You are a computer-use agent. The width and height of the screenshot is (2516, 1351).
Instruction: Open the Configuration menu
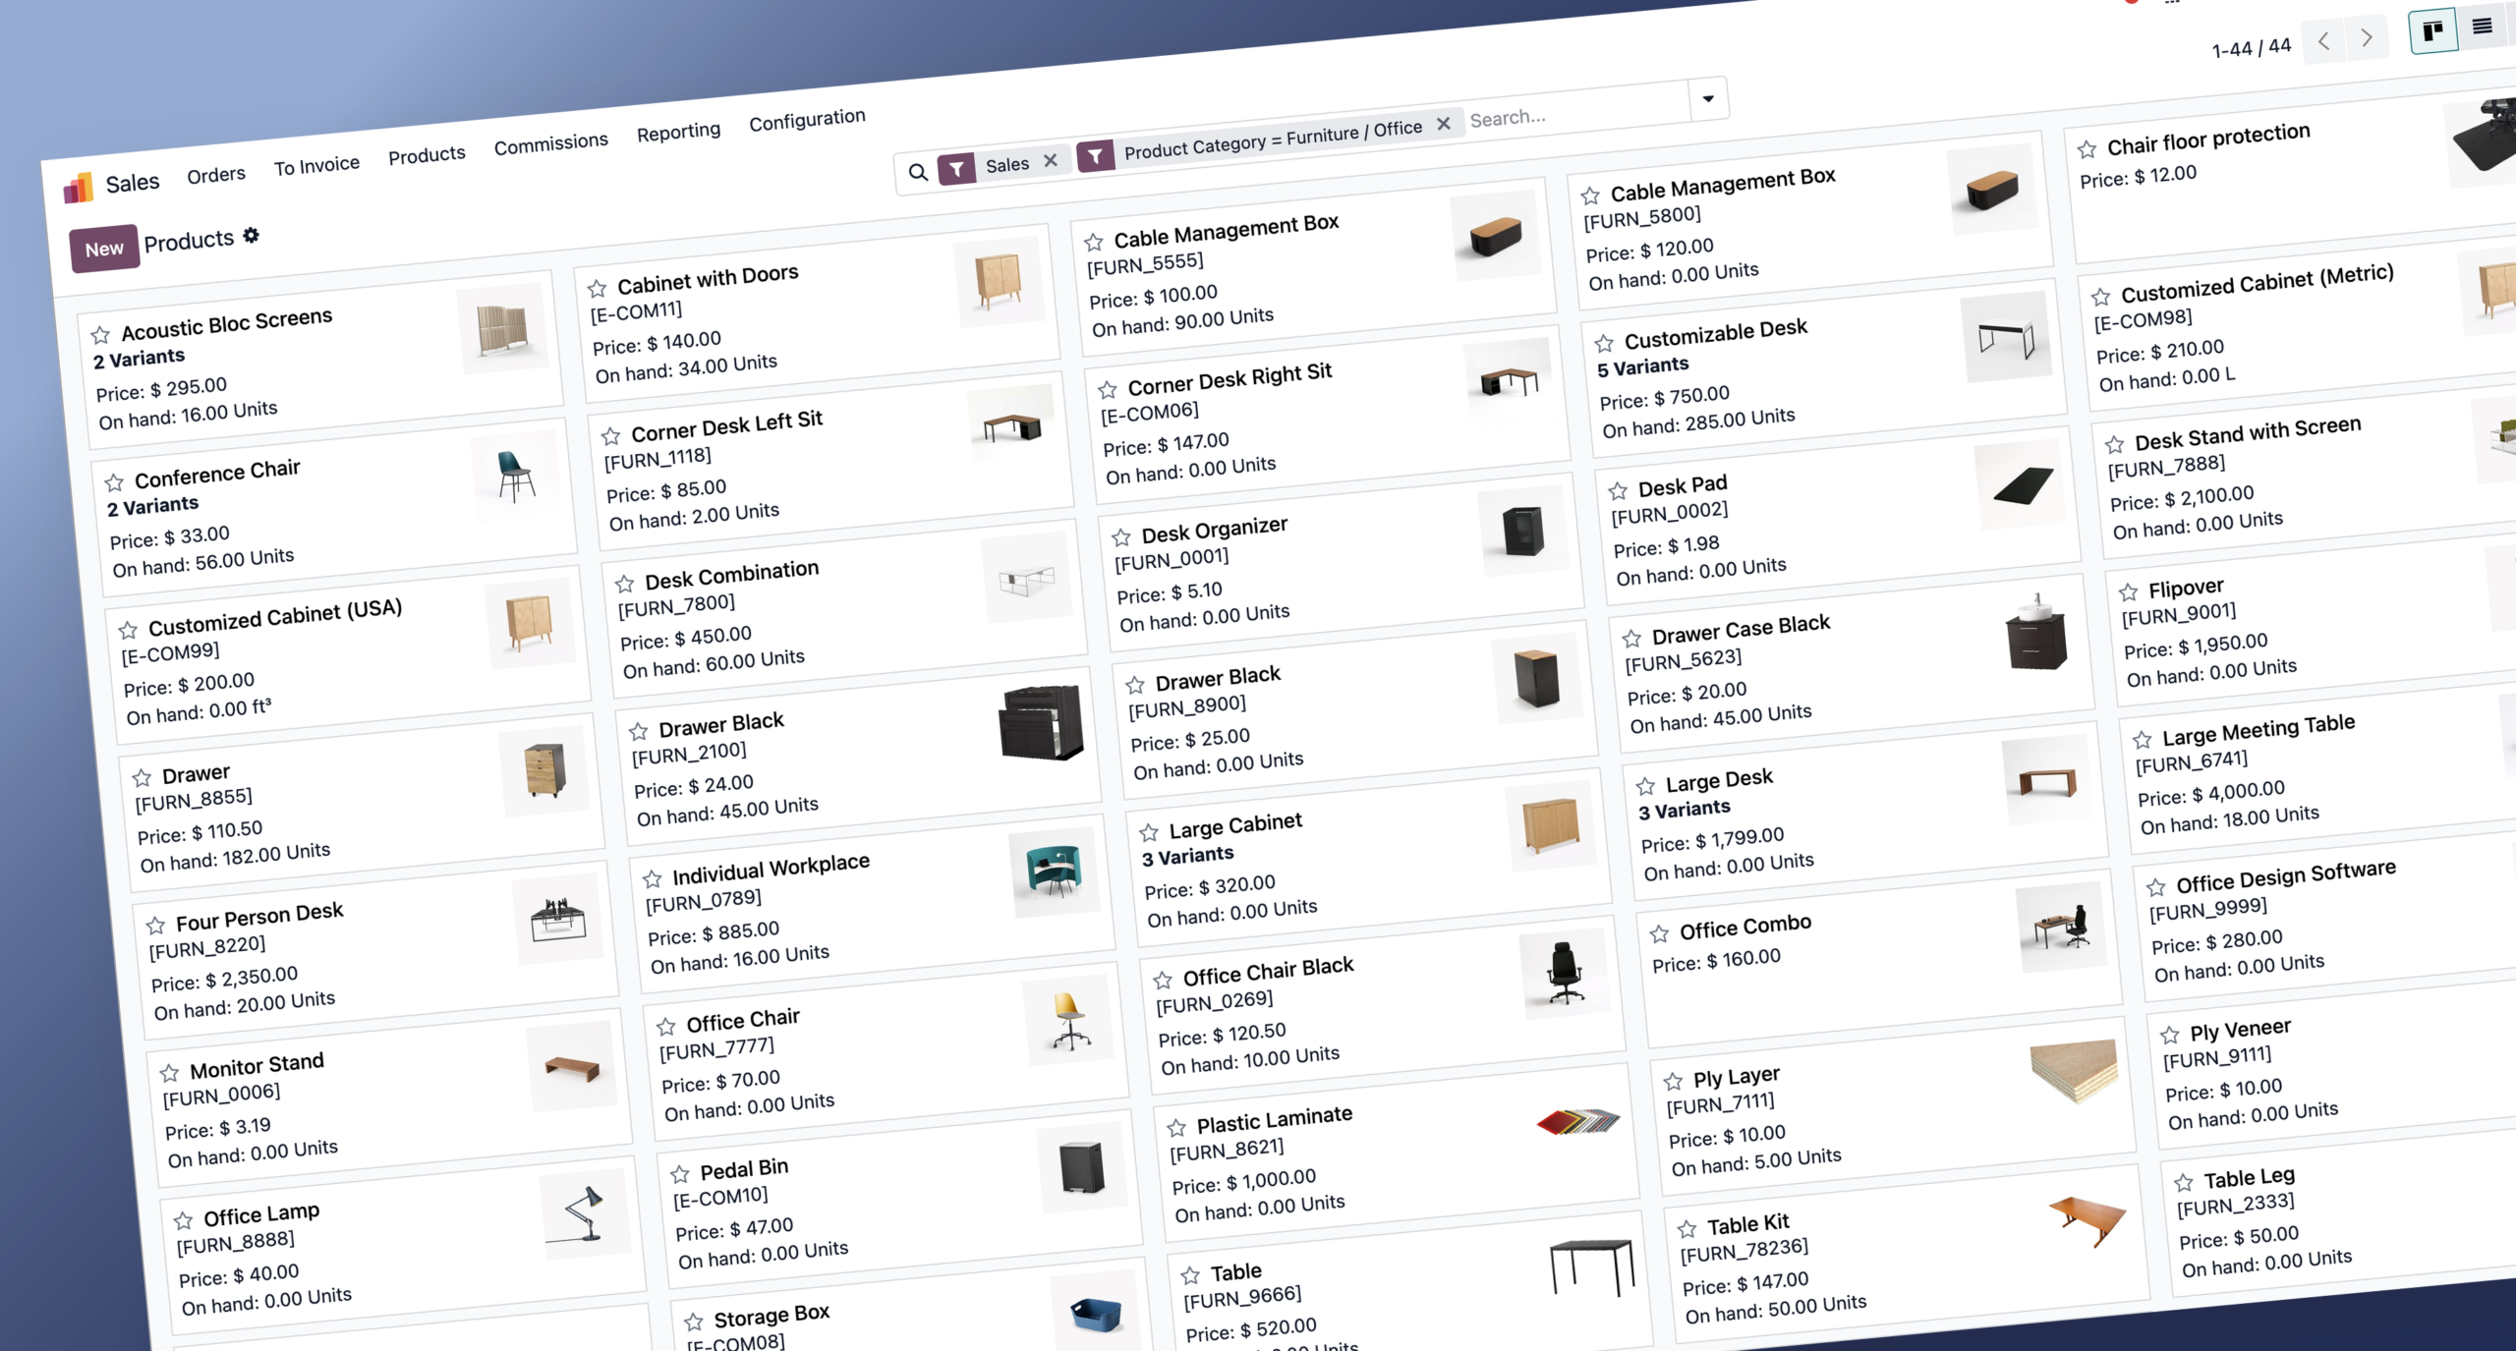(x=807, y=120)
